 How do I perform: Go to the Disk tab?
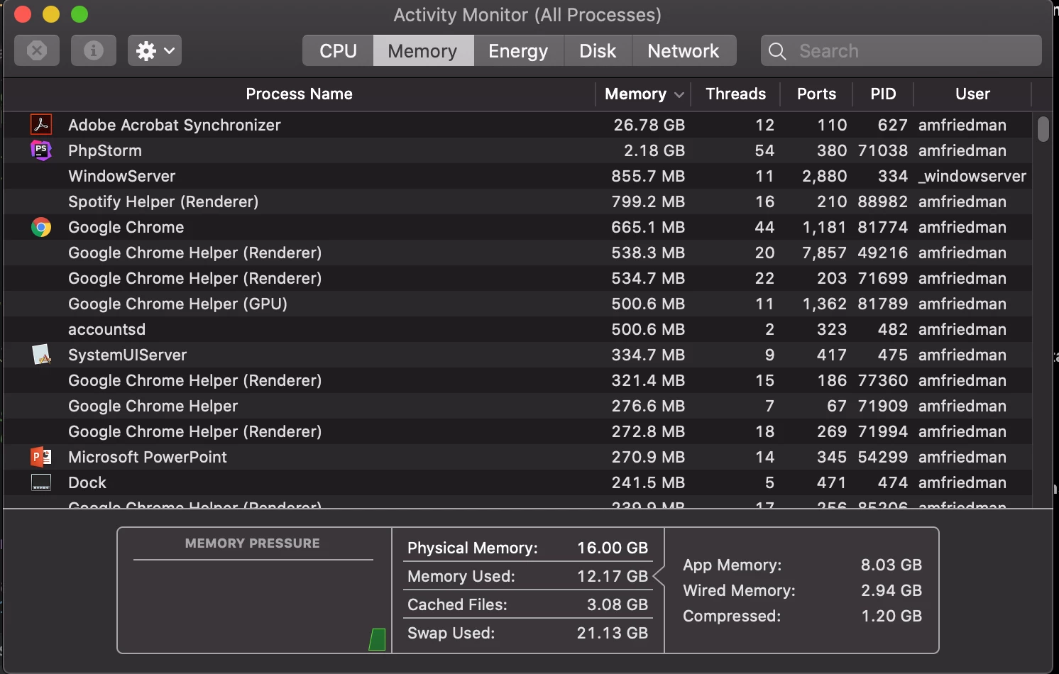[598, 51]
